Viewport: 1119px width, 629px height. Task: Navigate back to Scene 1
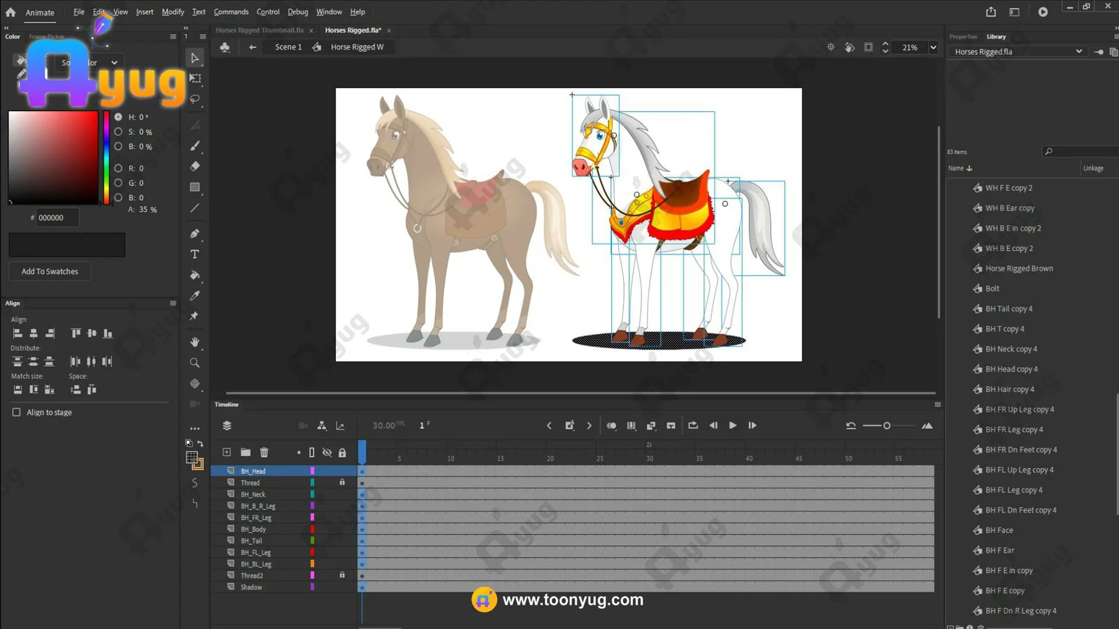288,48
